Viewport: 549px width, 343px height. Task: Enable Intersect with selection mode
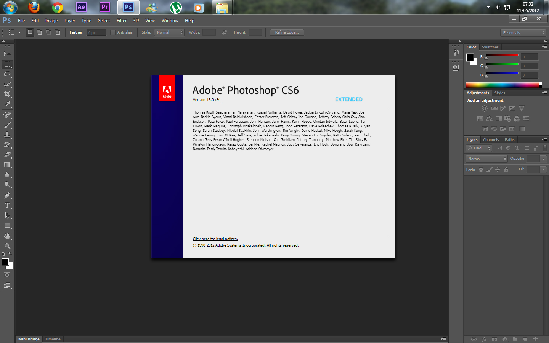tap(58, 32)
